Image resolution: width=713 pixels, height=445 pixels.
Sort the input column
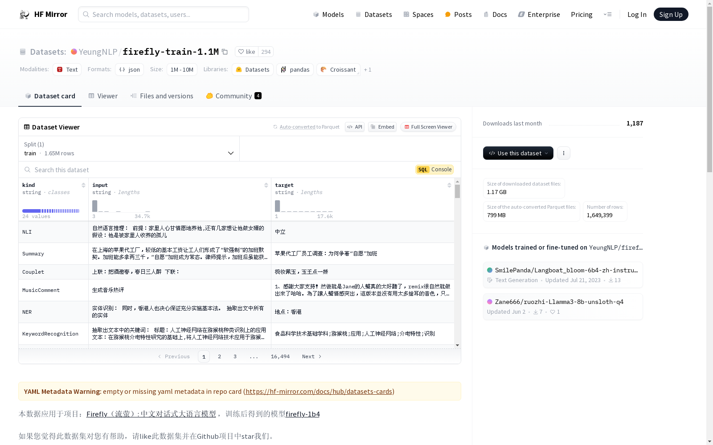(266, 185)
